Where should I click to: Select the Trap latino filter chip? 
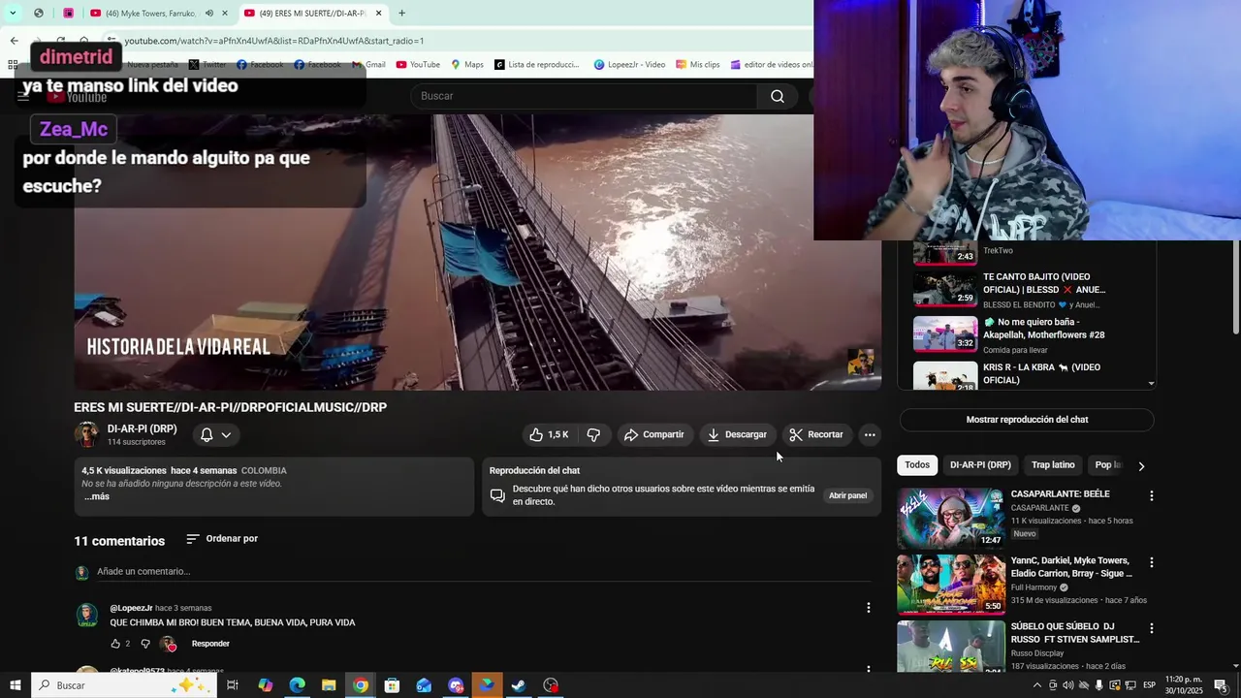pyautogui.click(x=1053, y=465)
